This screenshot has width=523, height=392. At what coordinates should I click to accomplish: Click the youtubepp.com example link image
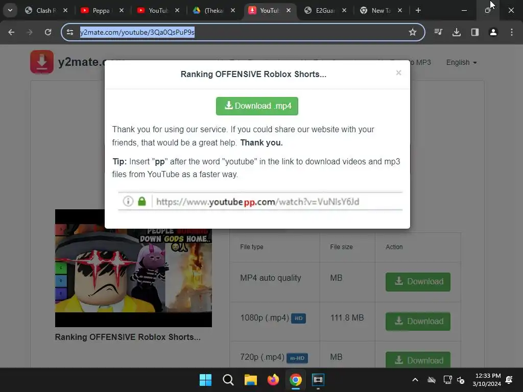click(x=260, y=201)
